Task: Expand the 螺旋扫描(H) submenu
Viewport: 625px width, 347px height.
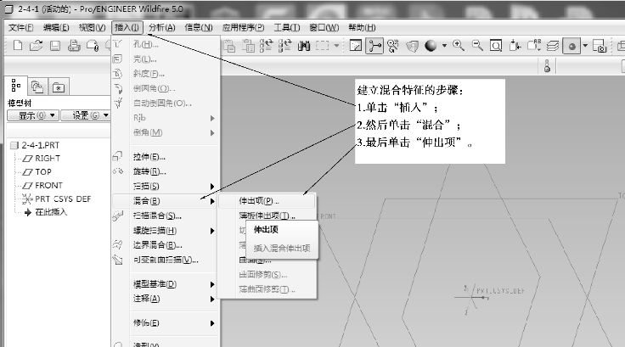Action: 166,231
